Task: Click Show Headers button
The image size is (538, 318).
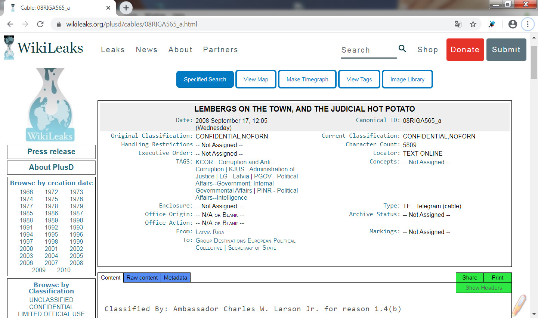Action: pos(484,288)
